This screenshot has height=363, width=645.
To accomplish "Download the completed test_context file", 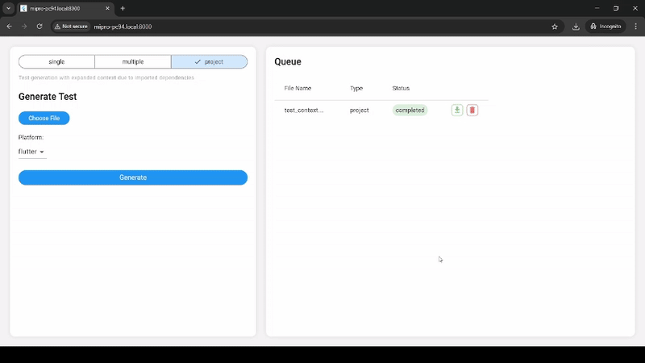I will 456,110.
